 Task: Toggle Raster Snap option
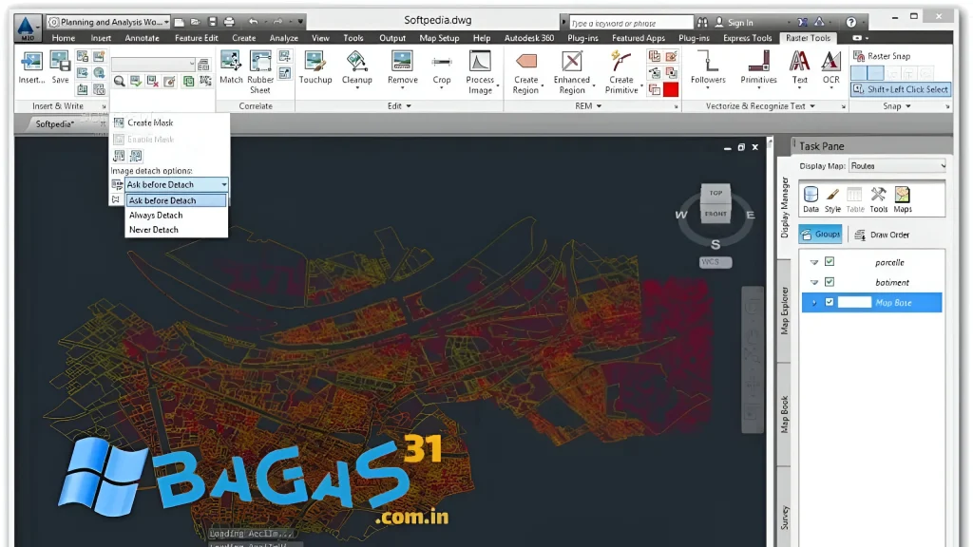pyautogui.click(x=882, y=56)
